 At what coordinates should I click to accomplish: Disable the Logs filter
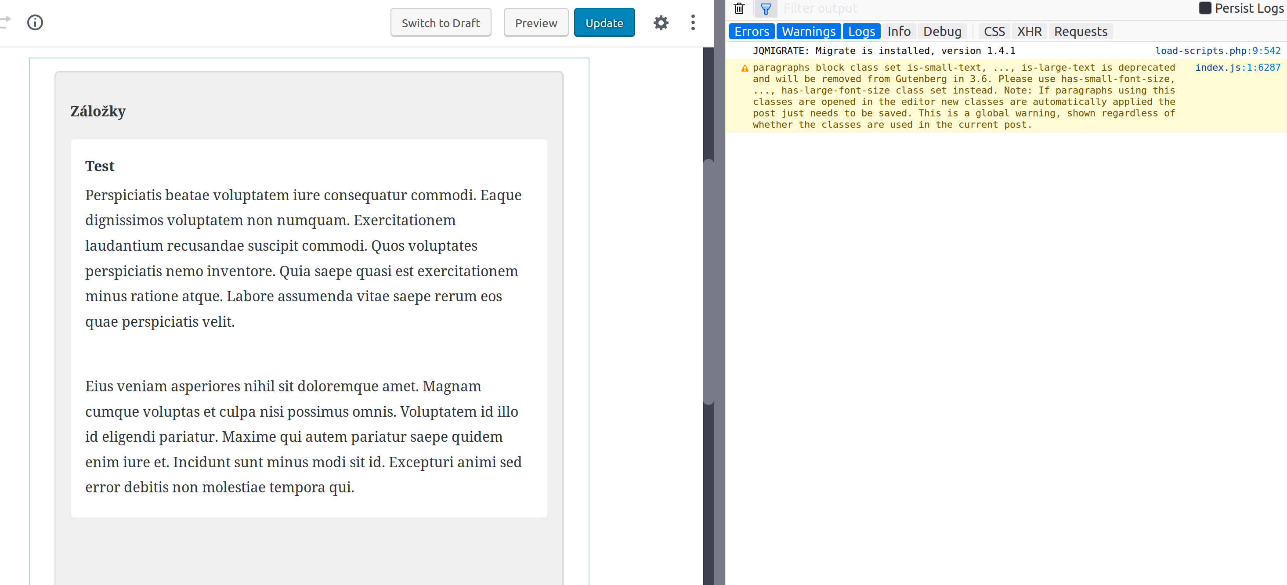click(x=861, y=31)
